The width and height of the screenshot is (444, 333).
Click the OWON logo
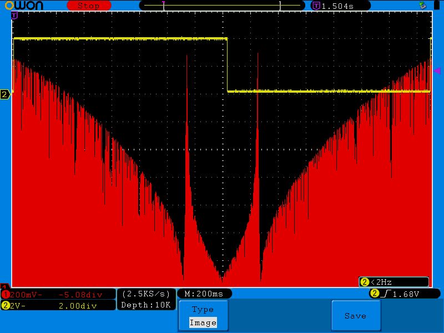tap(24, 6)
